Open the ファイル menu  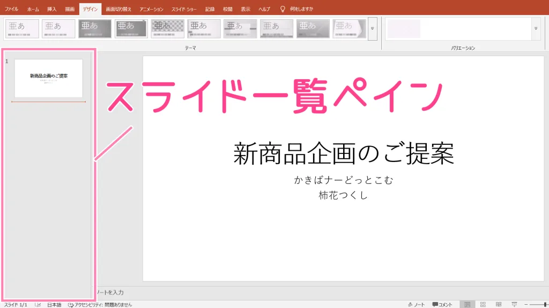[x=11, y=9]
